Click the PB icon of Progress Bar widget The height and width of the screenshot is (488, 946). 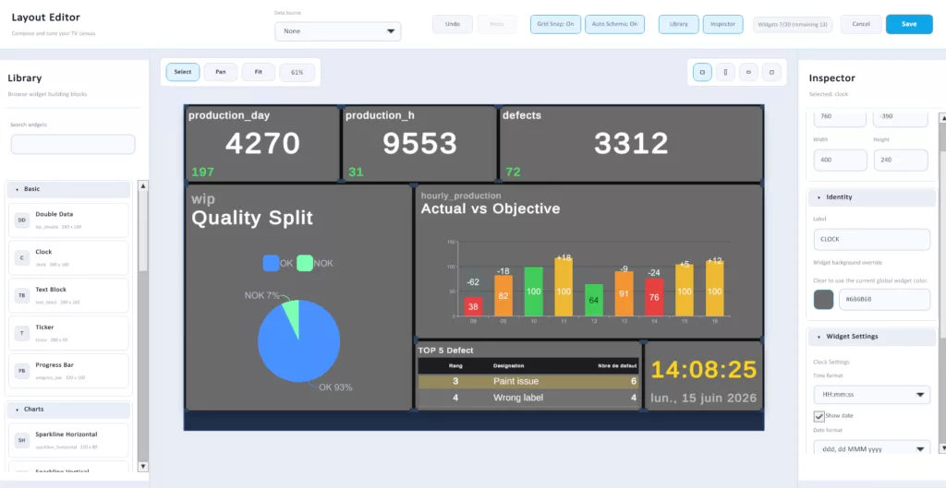coord(22,371)
